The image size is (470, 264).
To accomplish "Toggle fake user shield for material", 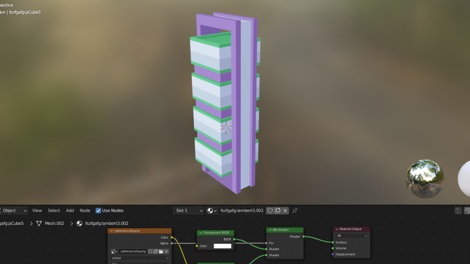I will pyautogui.click(x=270, y=211).
